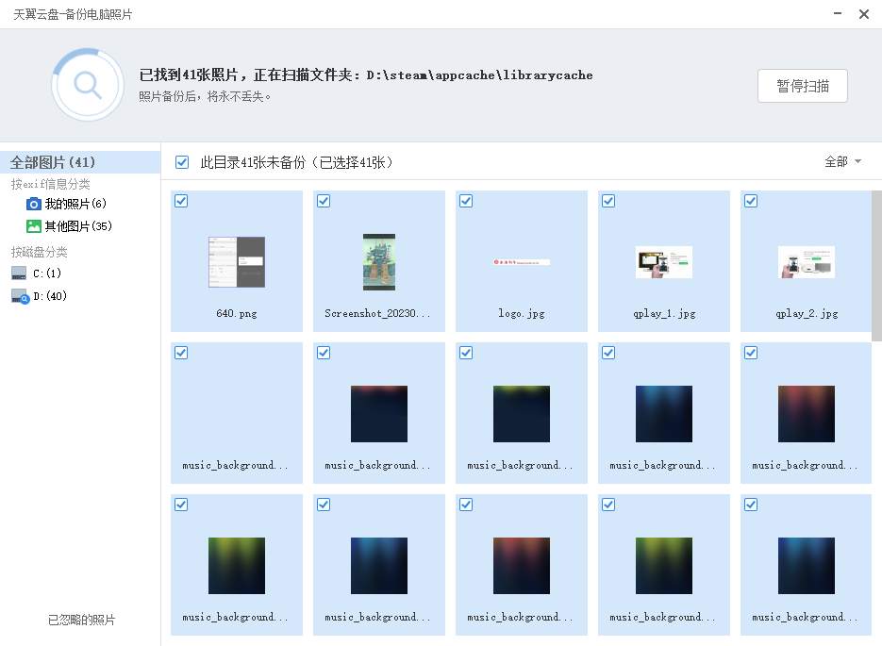Select the D: drive scanning icon

20,296
